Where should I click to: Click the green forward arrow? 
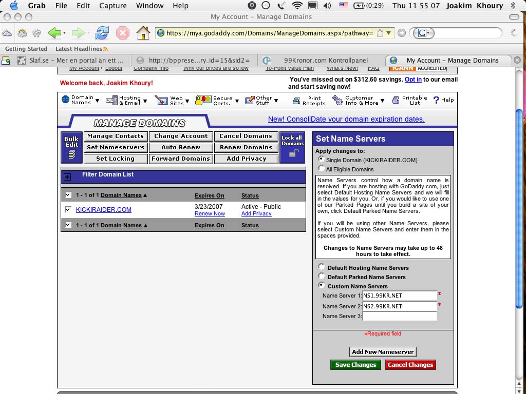[78, 33]
